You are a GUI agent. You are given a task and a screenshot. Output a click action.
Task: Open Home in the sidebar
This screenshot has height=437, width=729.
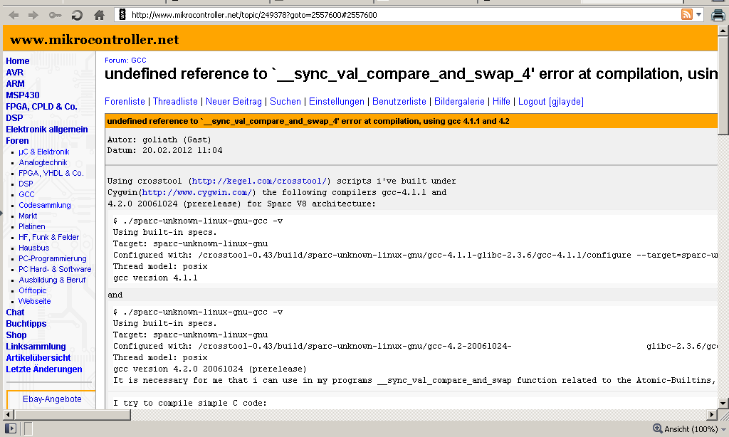(17, 61)
